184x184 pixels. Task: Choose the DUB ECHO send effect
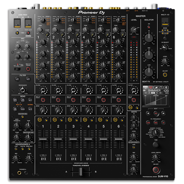15,109
